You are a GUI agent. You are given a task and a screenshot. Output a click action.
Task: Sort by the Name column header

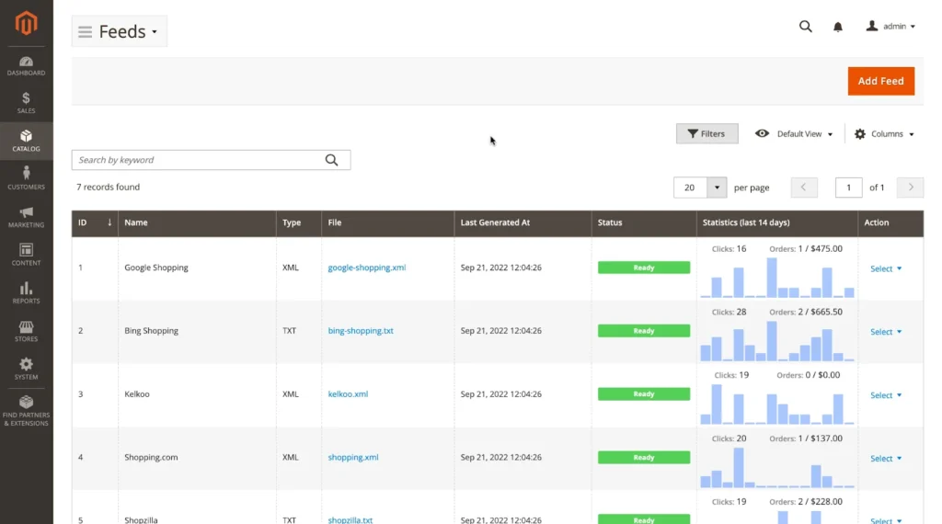[x=197, y=222]
